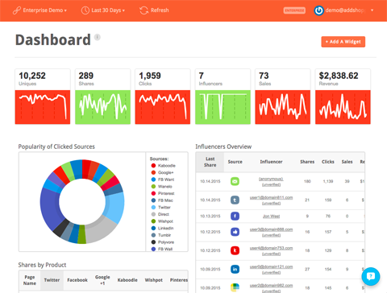Click the info icon next to Dashboard
Viewport: 387px width, 293px height.
coord(98,37)
